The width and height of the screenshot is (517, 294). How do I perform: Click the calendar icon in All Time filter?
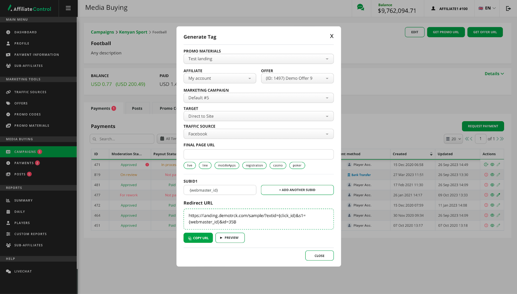tap(162, 139)
